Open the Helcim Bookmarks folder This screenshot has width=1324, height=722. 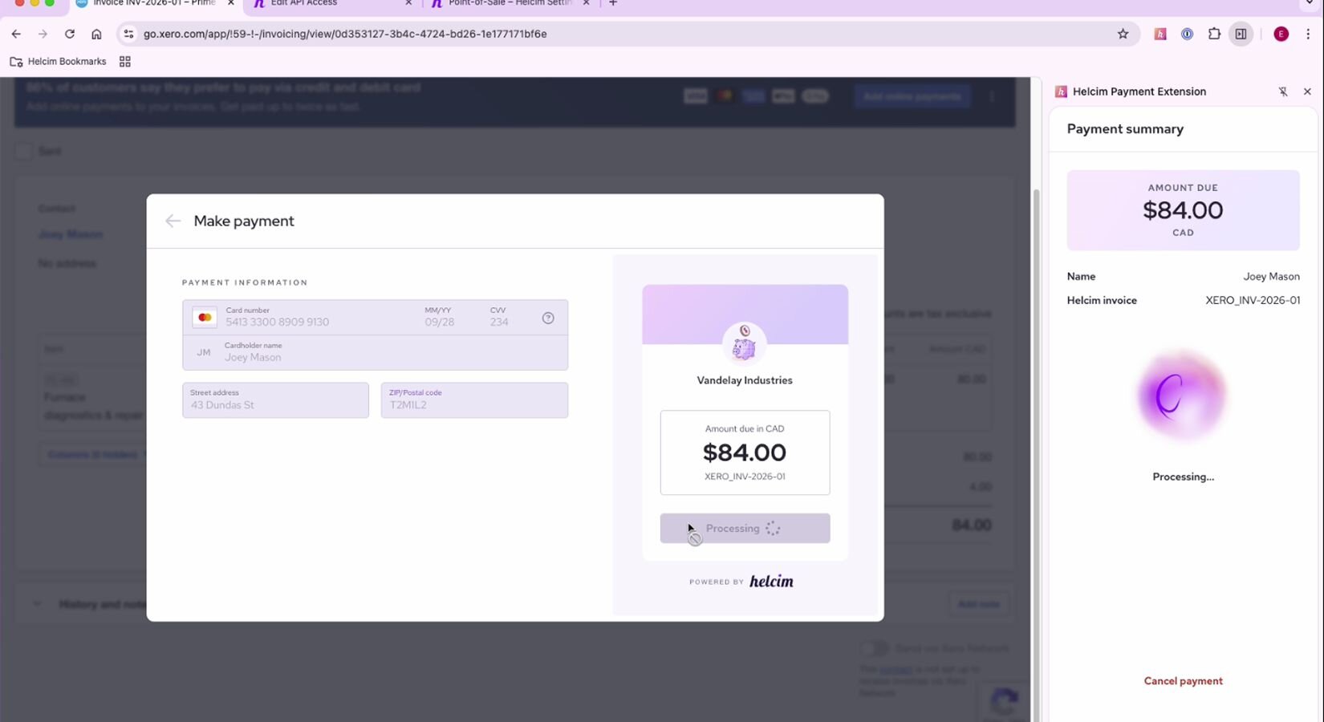tap(58, 62)
